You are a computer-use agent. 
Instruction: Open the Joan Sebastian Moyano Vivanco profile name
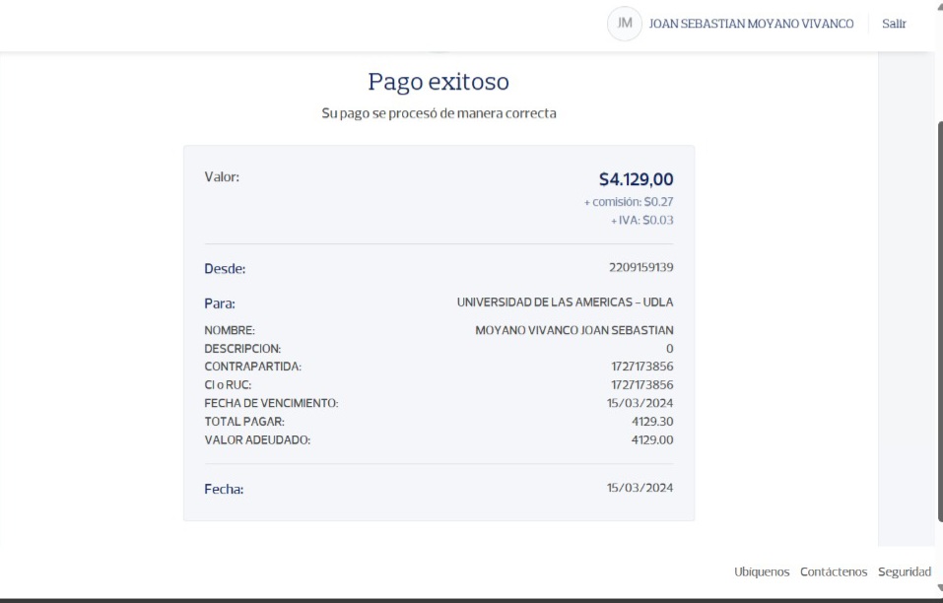pos(751,24)
